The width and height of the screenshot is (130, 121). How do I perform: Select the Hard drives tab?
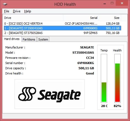(12, 39)
